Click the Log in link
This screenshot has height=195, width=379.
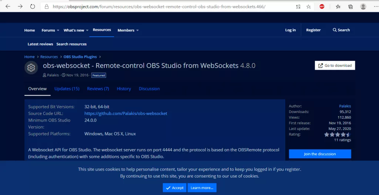[x=290, y=30]
